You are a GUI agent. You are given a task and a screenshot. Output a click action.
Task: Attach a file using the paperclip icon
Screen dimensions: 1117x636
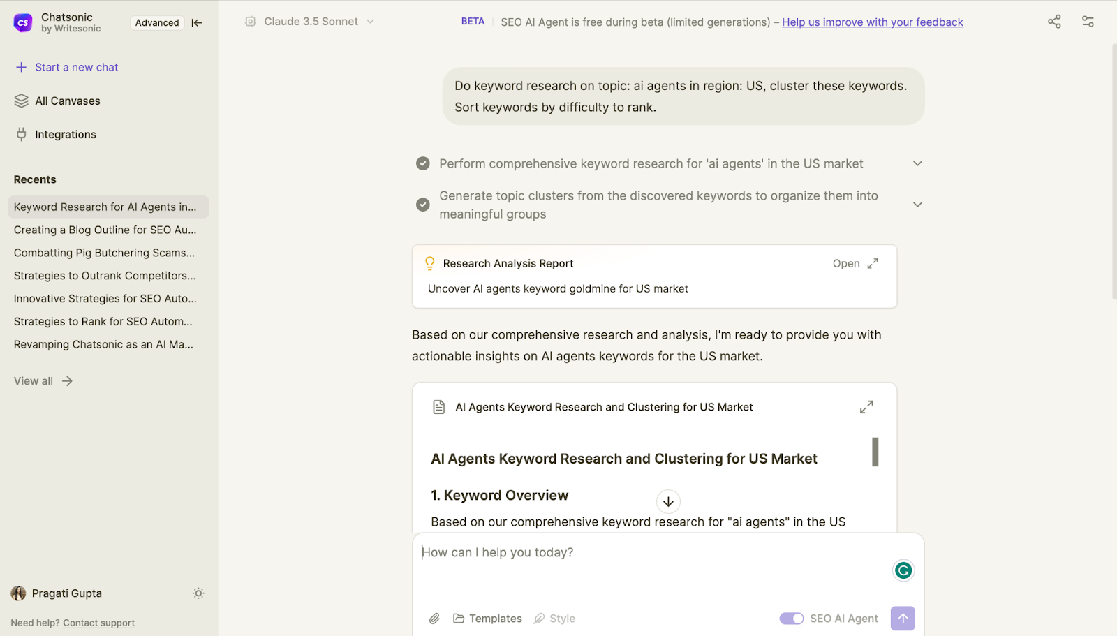tap(434, 619)
